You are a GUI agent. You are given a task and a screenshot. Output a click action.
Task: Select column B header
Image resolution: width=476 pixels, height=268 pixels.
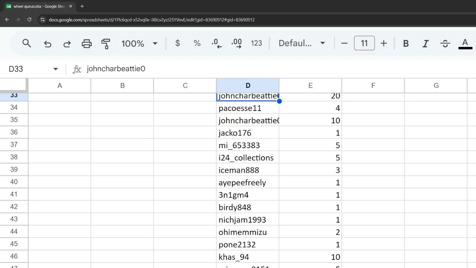[x=122, y=86]
